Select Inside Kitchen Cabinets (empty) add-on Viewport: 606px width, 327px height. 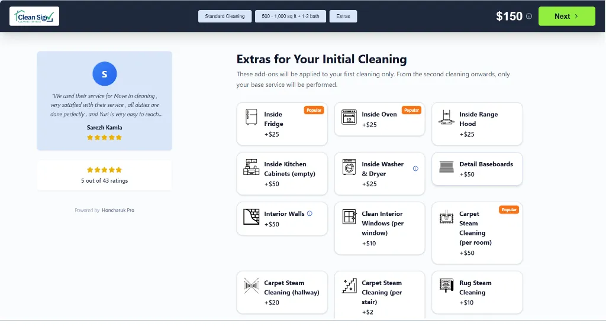coord(282,174)
